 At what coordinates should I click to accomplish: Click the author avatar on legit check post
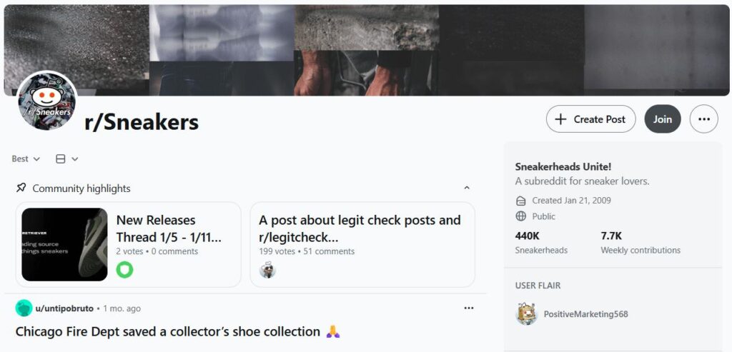267,270
